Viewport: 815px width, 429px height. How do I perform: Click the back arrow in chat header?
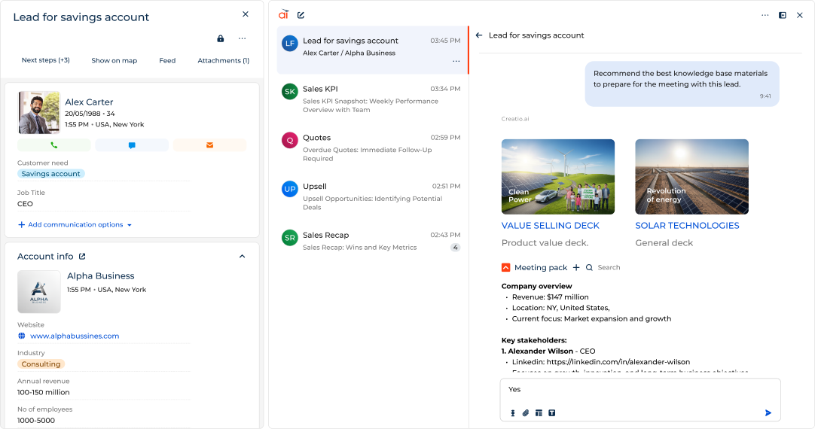(x=478, y=35)
